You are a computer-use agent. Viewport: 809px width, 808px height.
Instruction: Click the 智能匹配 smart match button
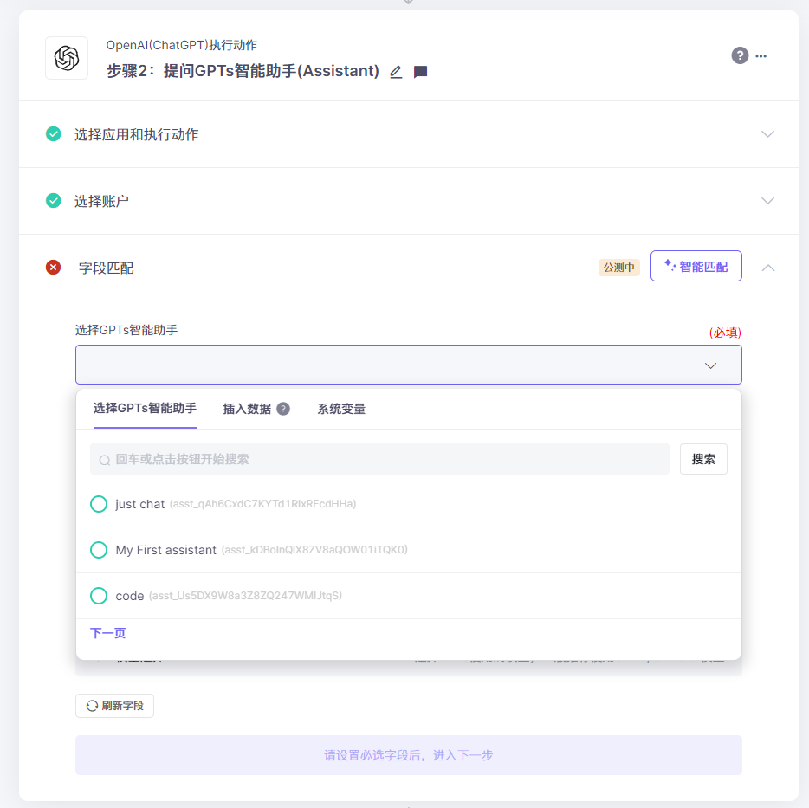click(696, 266)
